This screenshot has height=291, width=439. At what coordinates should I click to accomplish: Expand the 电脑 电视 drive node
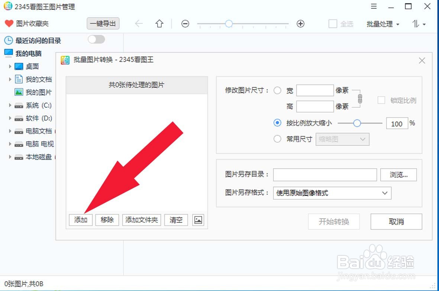pos(10,144)
